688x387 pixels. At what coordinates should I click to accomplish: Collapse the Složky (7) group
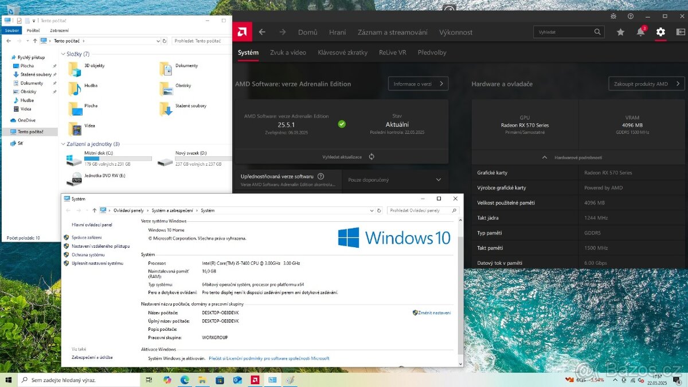(x=62, y=54)
